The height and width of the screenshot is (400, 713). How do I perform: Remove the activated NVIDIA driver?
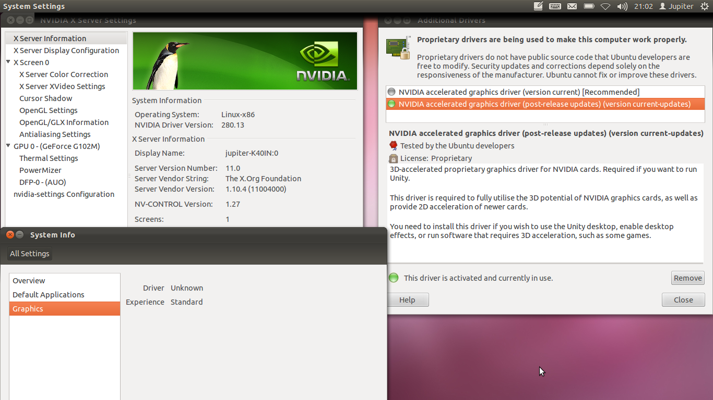pyautogui.click(x=687, y=278)
